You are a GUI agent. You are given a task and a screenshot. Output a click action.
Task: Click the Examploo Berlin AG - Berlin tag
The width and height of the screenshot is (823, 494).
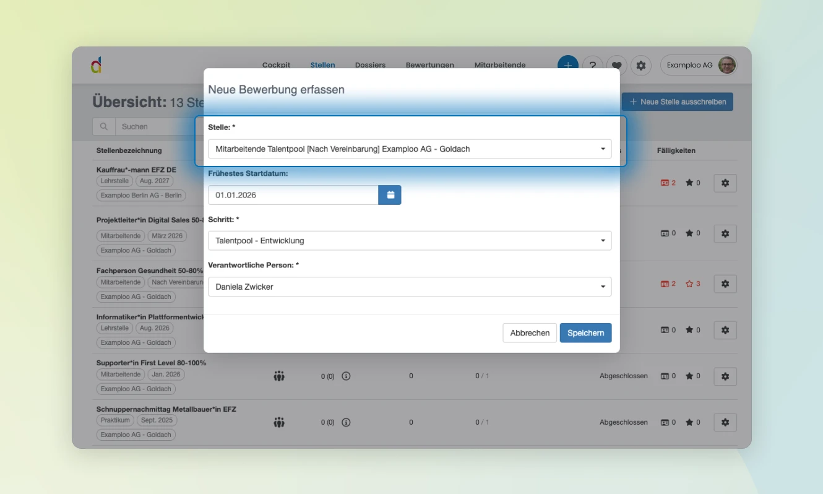(142, 196)
